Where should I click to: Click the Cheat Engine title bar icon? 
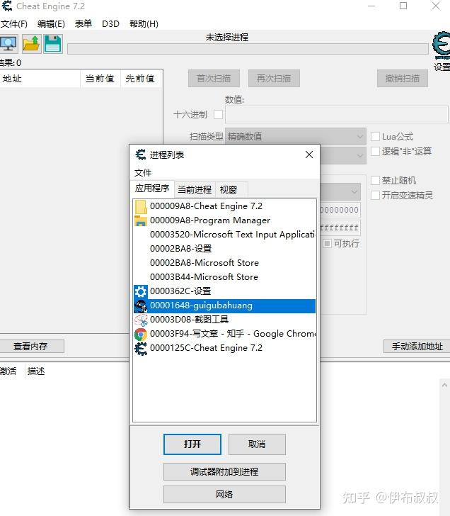point(6,6)
